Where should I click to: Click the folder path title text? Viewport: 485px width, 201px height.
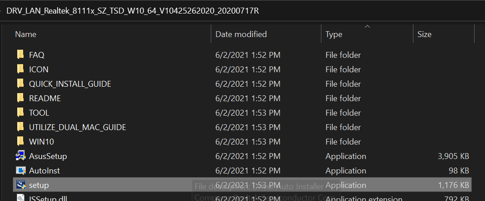click(x=132, y=11)
